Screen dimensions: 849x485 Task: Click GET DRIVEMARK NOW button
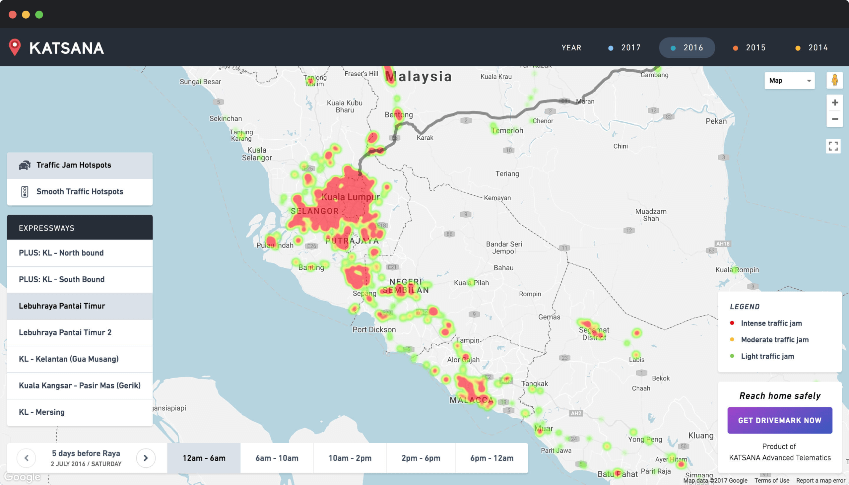[x=780, y=420]
